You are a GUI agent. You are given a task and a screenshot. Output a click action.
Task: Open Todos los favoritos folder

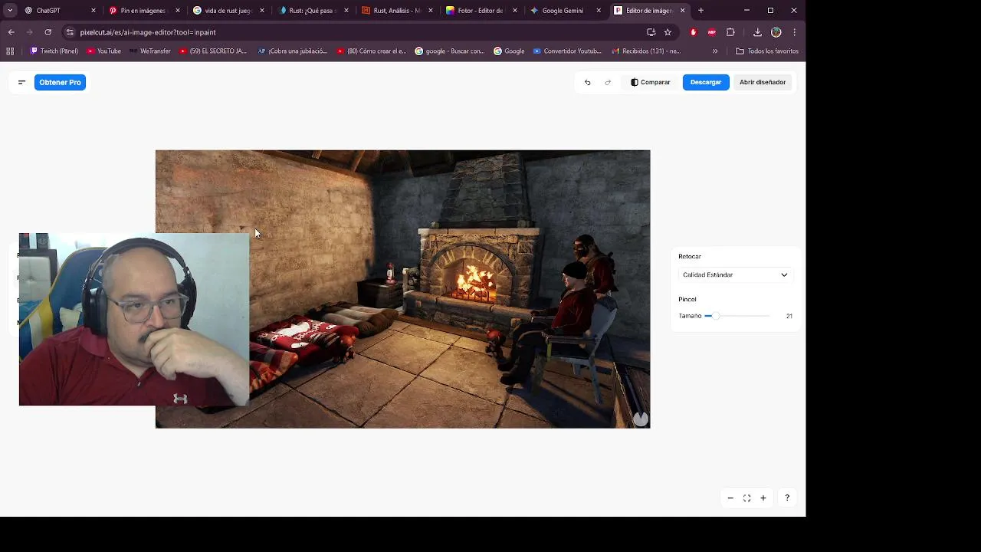767,51
